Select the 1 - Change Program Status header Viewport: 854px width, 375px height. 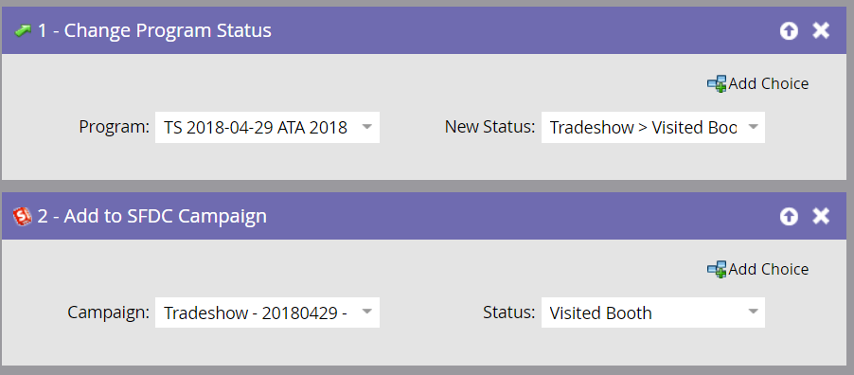tap(154, 31)
